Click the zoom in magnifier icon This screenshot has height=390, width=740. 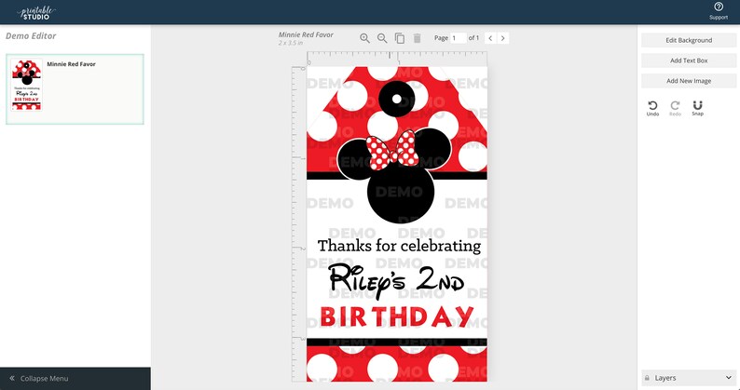(364, 38)
